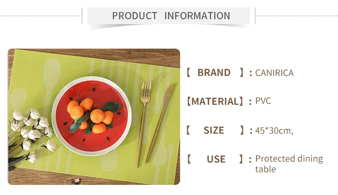Click the wooden table top edge
Screen dimensions: 338x195
pyautogui.click(x=97, y=52)
